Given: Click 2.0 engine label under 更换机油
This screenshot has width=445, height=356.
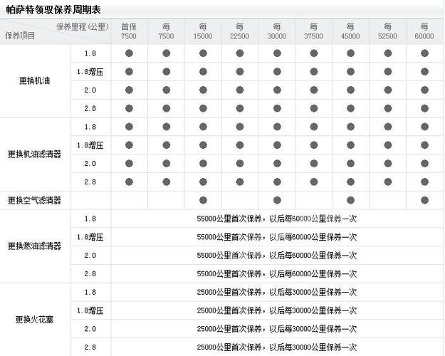Looking at the screenshot, I should 90,90.
